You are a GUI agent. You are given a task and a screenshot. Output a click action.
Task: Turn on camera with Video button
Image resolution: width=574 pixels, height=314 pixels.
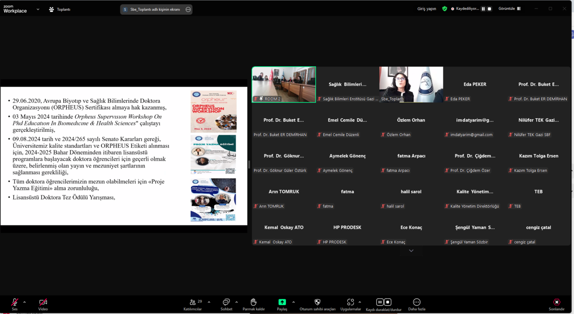point(43,303)
